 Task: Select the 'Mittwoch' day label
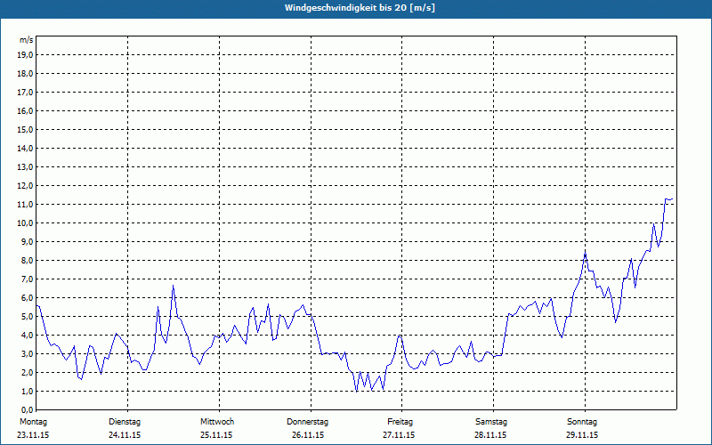click(217, 422)
